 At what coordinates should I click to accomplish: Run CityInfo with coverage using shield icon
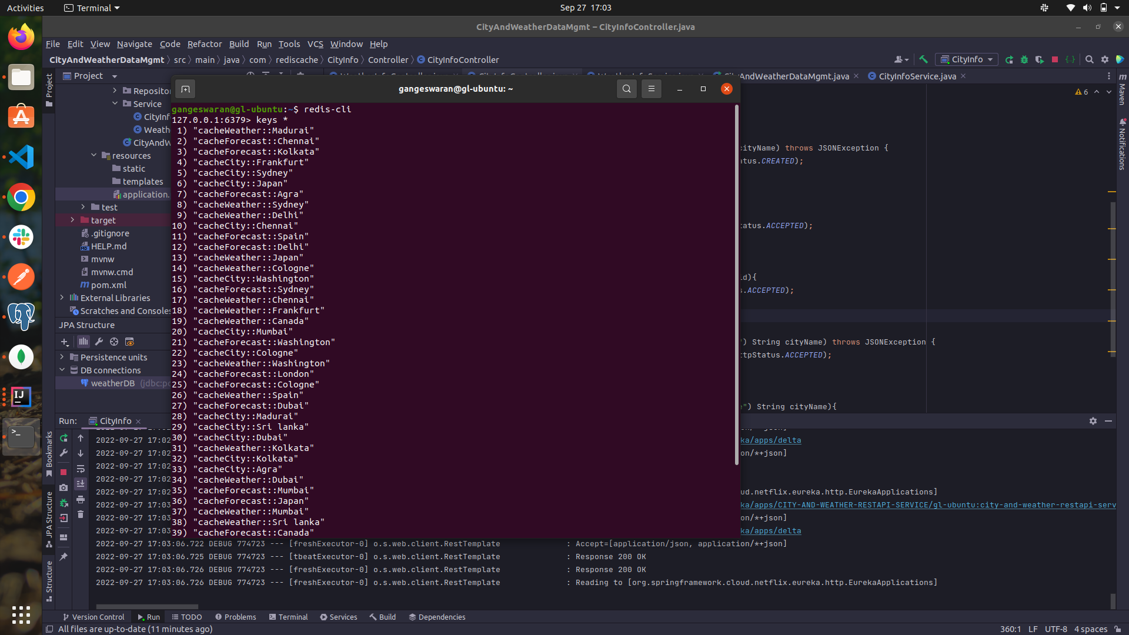tap(1040, 59)
